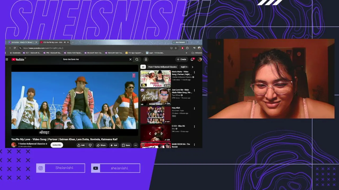
Task: Select the Sajid filter chip
Action: (x=184, y=67)
